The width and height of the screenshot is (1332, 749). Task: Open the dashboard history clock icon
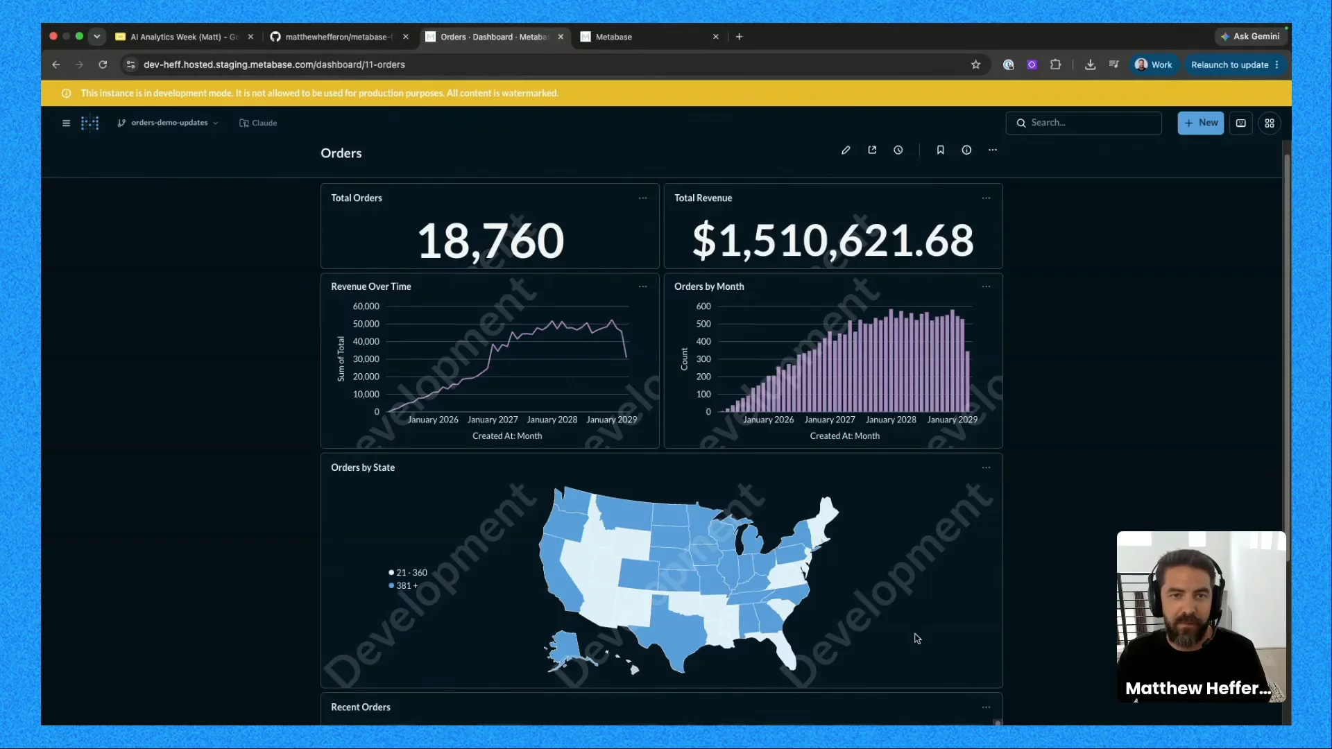click(x=898, y=150)
